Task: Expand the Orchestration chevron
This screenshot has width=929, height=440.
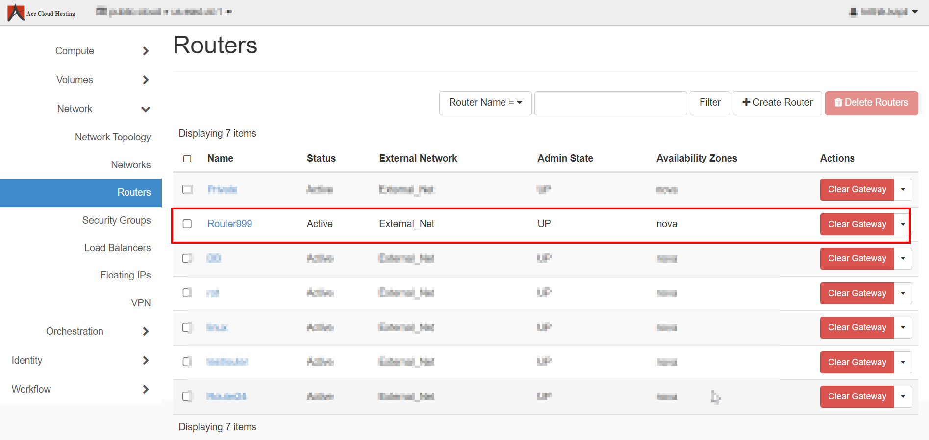Action: (x=146, y=331)
